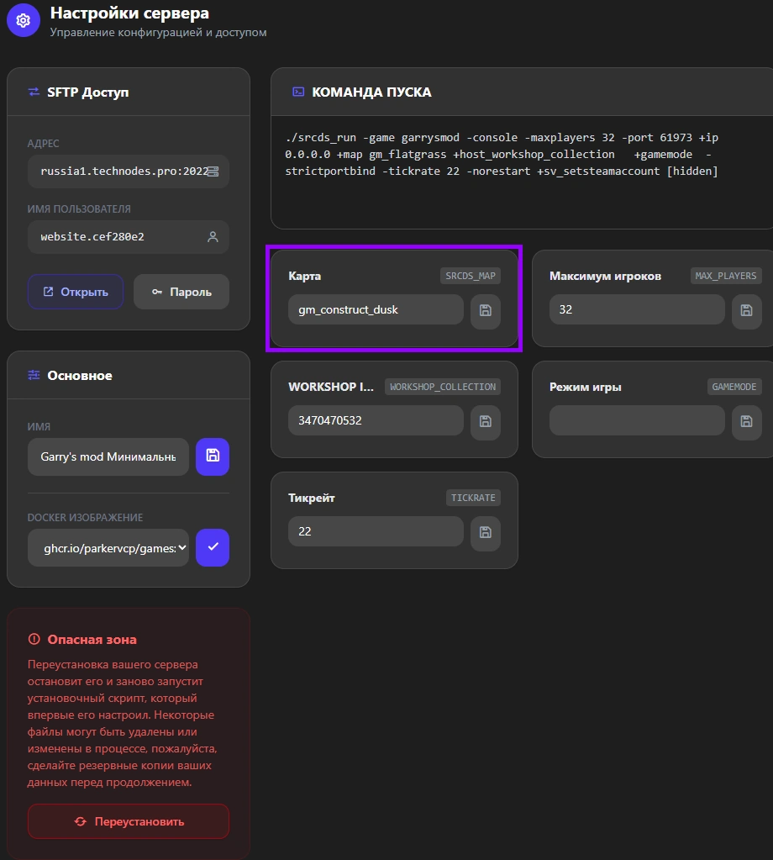Click the DOCKER ИЗОБРАЖЕНИЕ label
Viewport: 773px width, 860px height.
85,517
